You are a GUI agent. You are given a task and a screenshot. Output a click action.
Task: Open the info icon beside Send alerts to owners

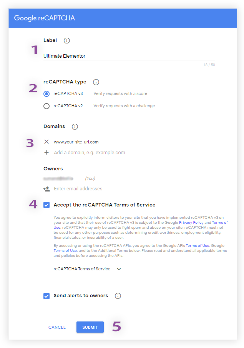coord(118,296)
